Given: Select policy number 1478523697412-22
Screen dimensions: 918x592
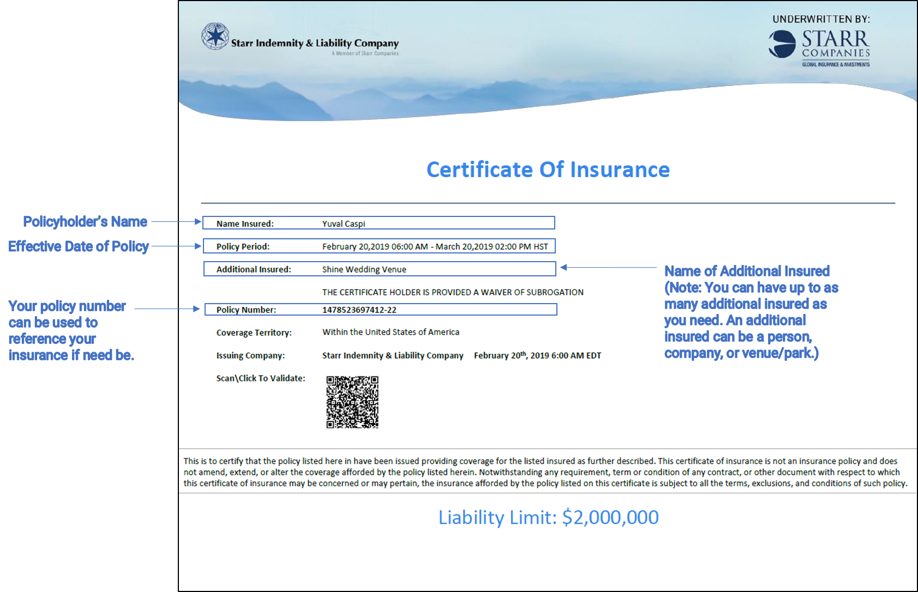Looking at the screenshot, I should tap(359, 310).
